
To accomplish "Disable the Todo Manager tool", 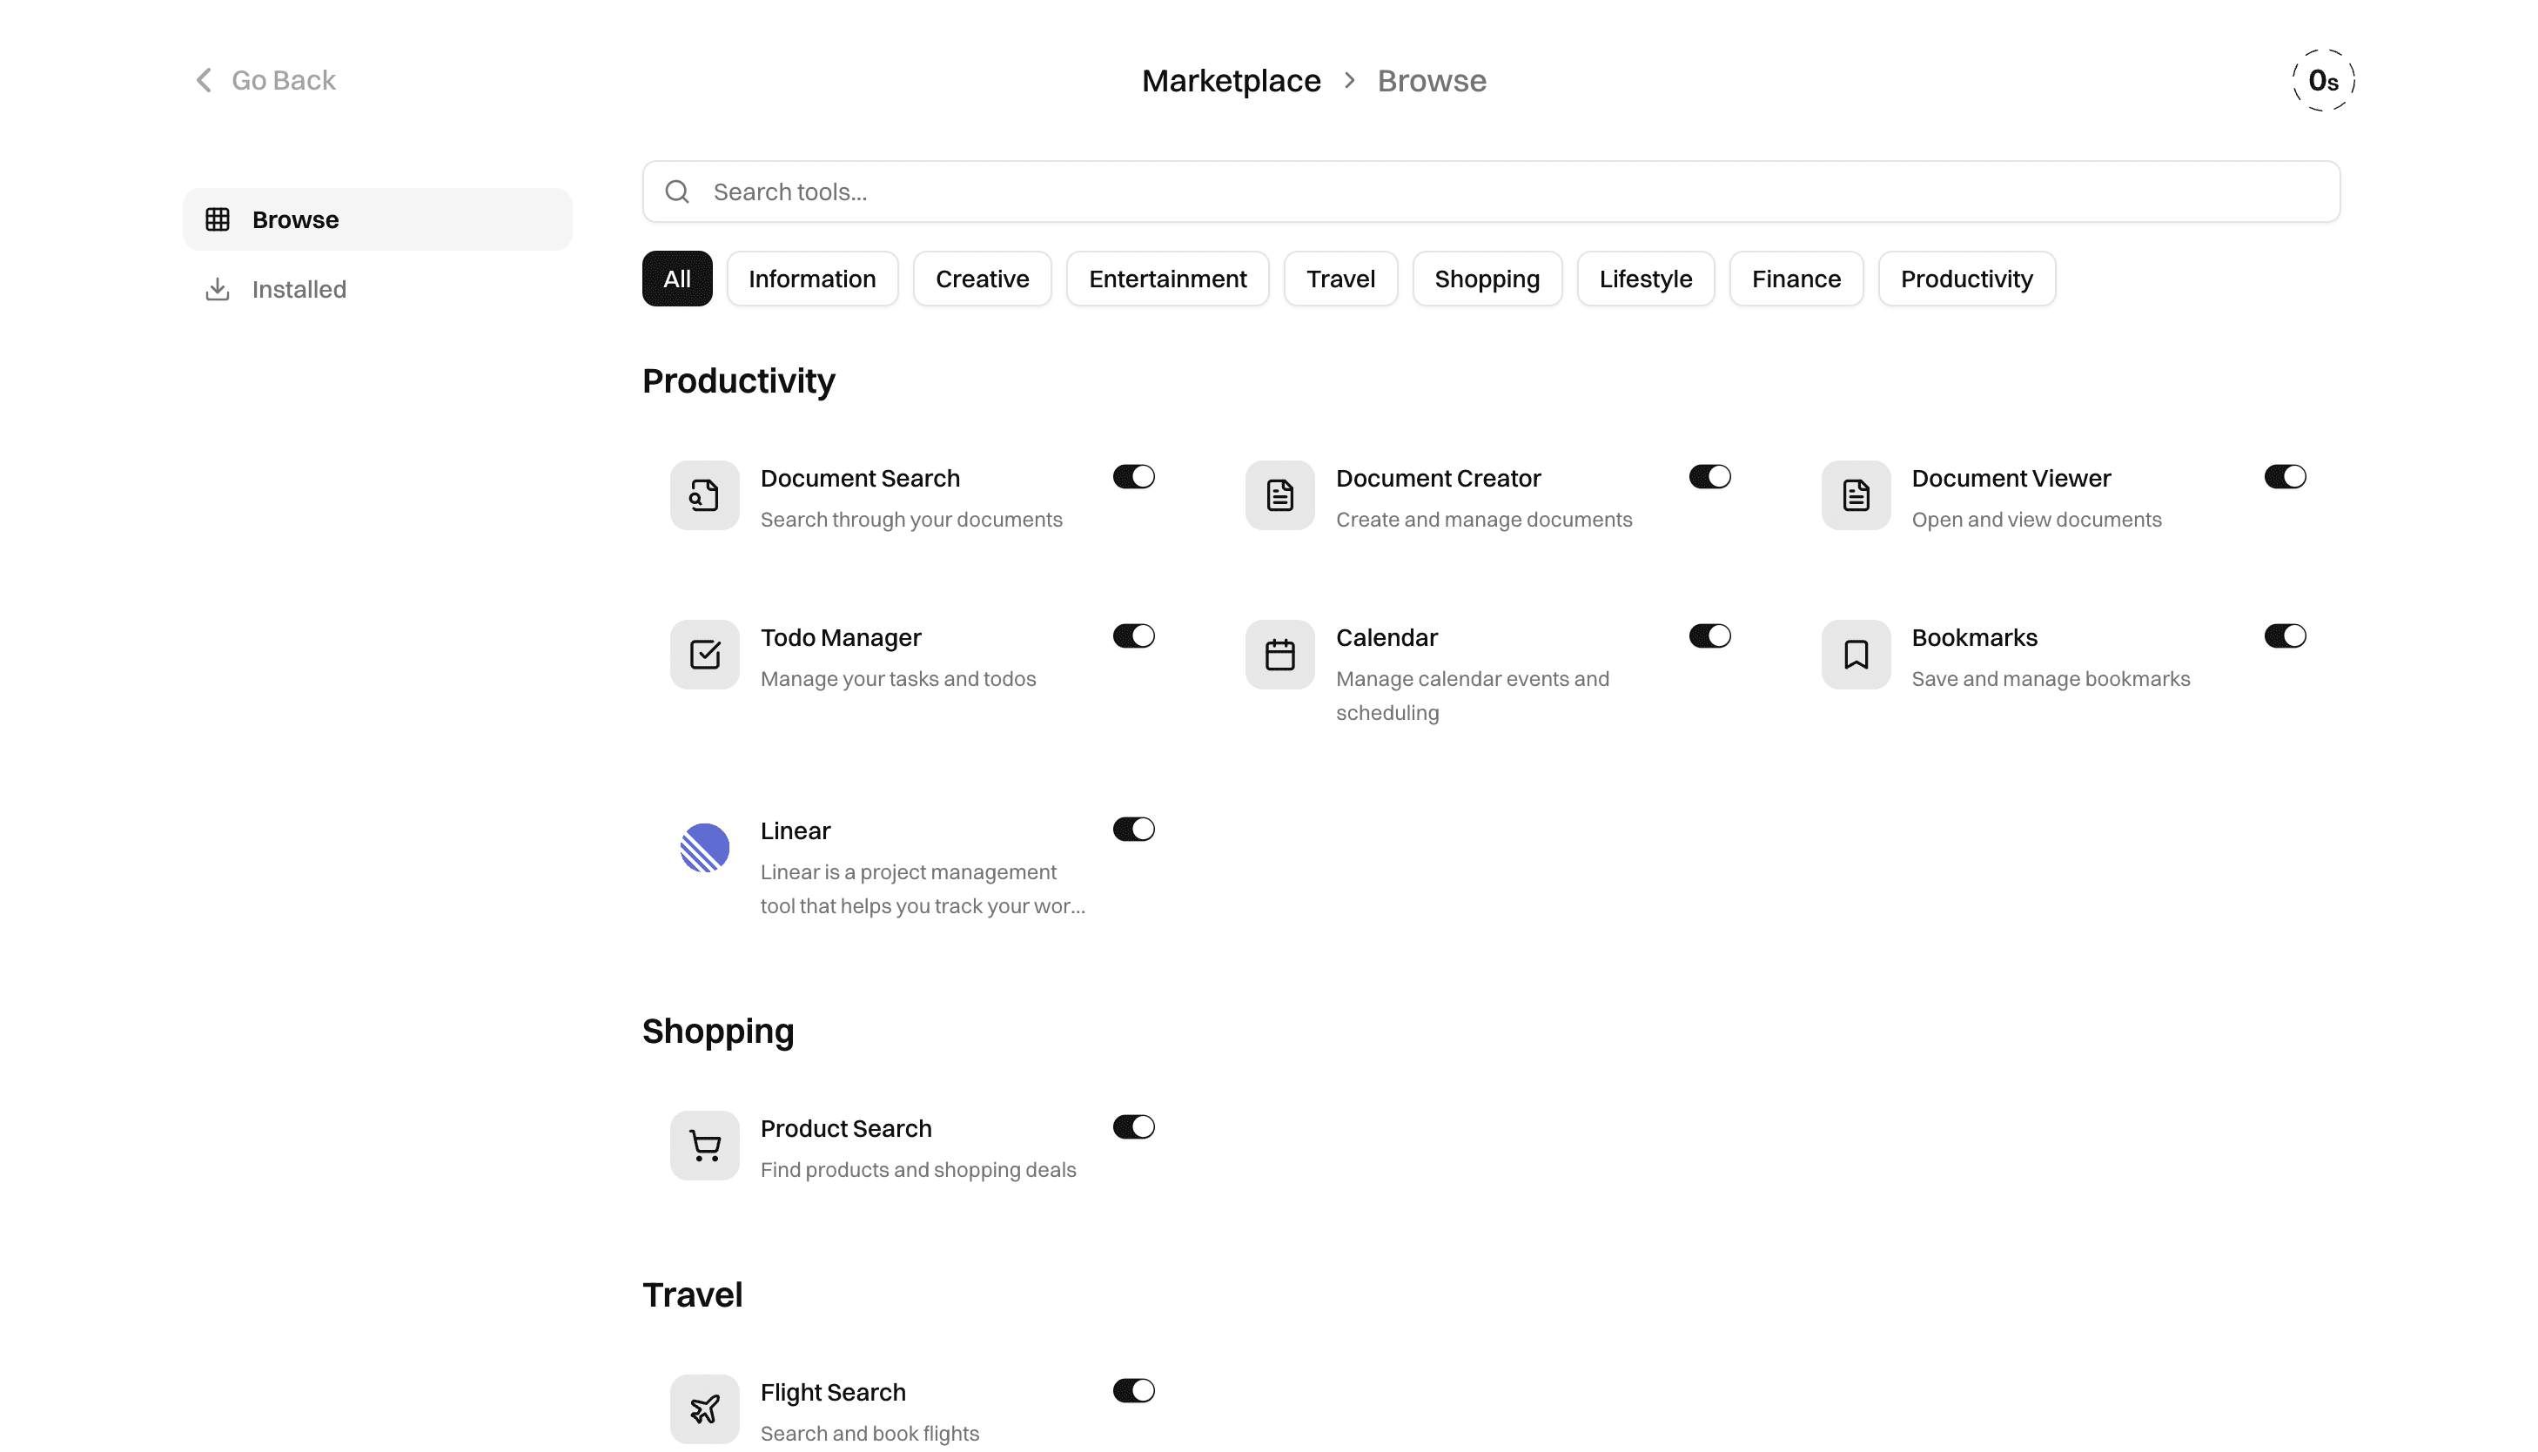I will click(1133, 636).
